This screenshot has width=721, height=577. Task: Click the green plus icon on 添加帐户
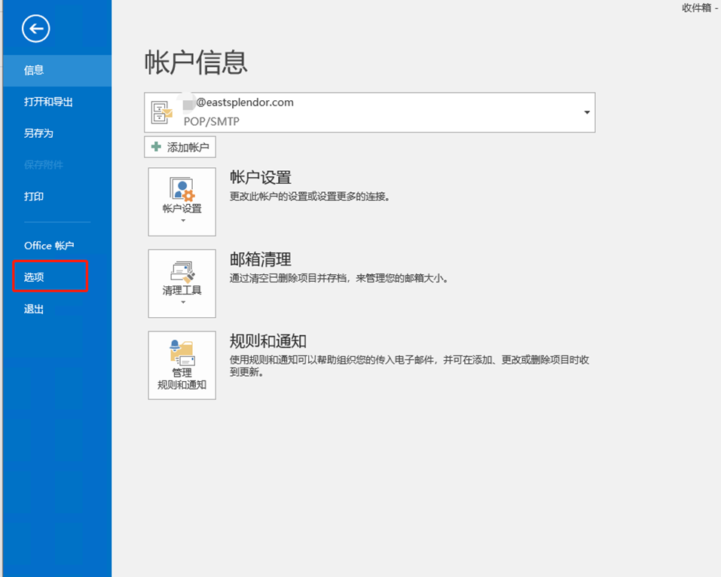[x=157, y=147]
